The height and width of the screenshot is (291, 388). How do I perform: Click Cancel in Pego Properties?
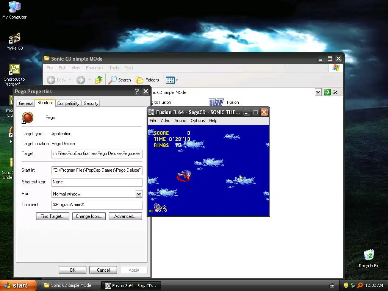coord(103,270)
